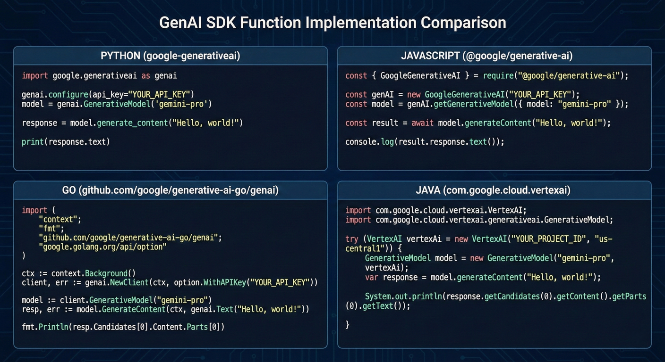Click the PYTHON (google-generativeai) panel header
The width and height of the screenshot is (665, 362).
click(170, 56)
